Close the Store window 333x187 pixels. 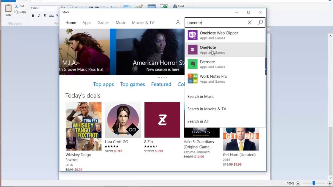pos(260,12)
